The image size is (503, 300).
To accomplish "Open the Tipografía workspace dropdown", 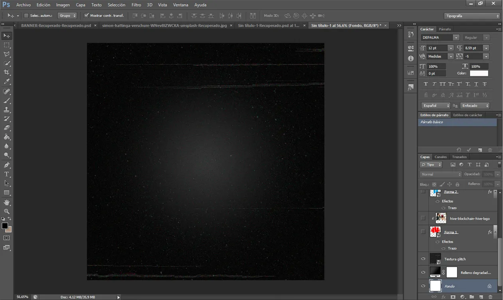I will click(x=472, y=16).
